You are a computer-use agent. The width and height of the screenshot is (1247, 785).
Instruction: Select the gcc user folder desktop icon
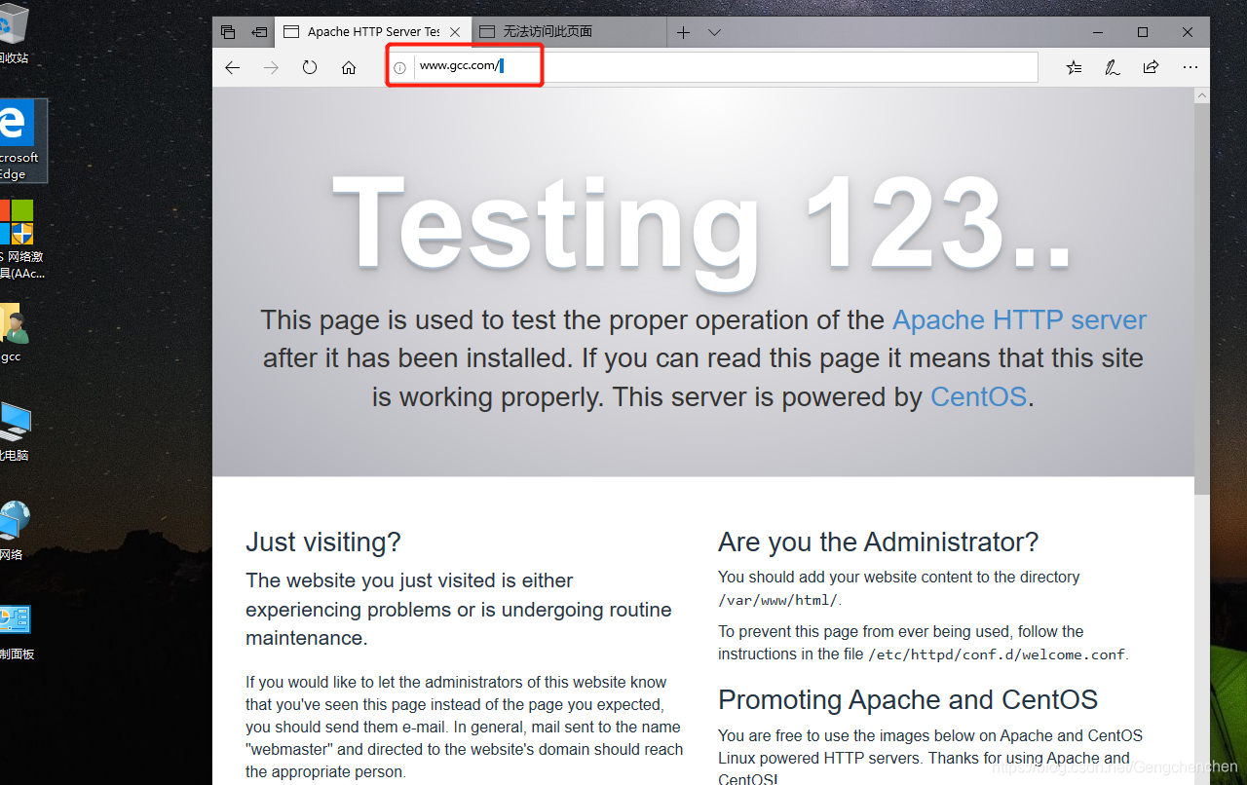pyautogui.click(x=13, y=334)
